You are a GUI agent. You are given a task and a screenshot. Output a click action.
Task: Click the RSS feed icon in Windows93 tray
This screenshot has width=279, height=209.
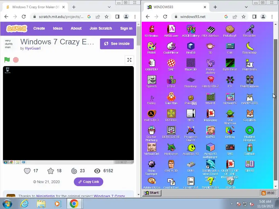click(263, 193)
